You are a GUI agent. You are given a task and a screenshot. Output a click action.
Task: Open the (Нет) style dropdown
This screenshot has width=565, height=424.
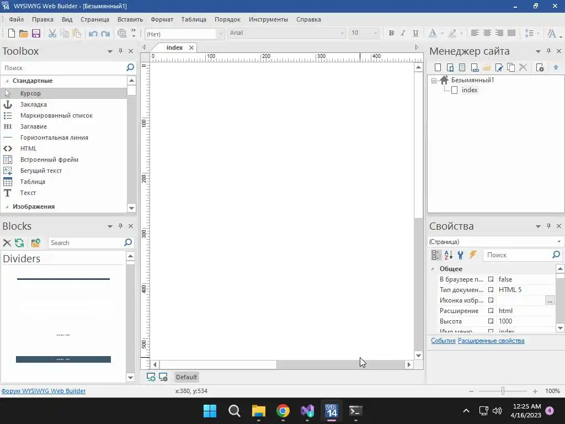pos(220,34)
